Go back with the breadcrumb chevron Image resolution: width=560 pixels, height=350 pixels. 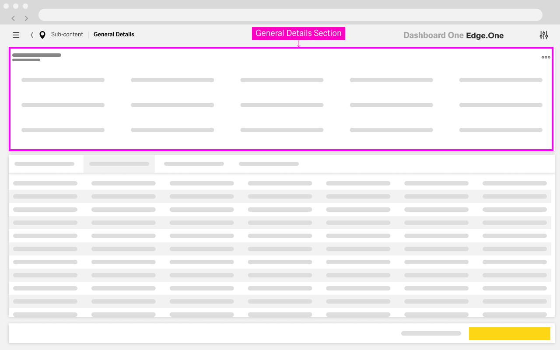tap(32, 35)
